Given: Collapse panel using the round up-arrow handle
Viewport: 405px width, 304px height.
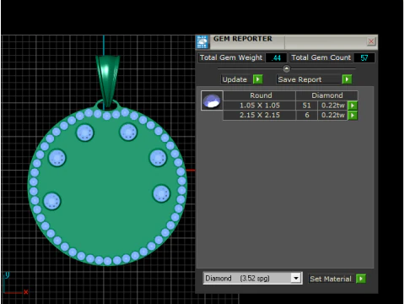Looking at the screenshot, I should pyautogui.click(x=286, y=68).
